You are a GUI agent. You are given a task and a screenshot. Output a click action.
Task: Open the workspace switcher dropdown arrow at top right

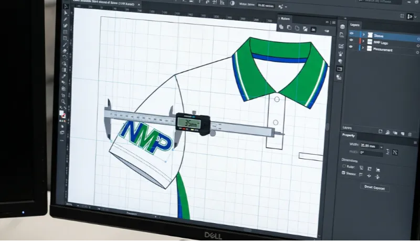point(415,17)
